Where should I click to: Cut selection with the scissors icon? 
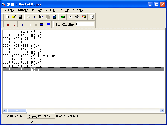35,17
